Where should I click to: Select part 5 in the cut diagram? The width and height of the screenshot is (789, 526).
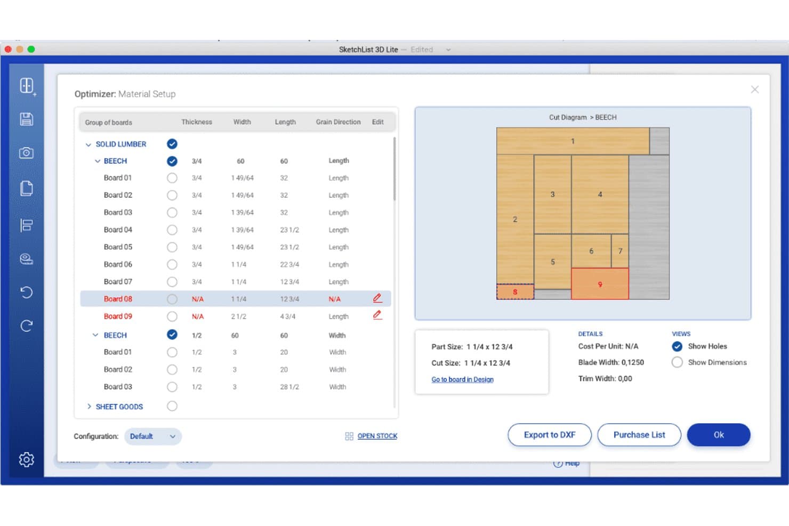(x=552, y=262)
